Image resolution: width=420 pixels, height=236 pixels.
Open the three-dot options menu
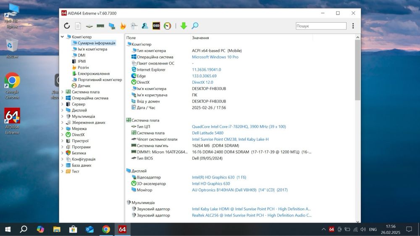coord(353,26)
